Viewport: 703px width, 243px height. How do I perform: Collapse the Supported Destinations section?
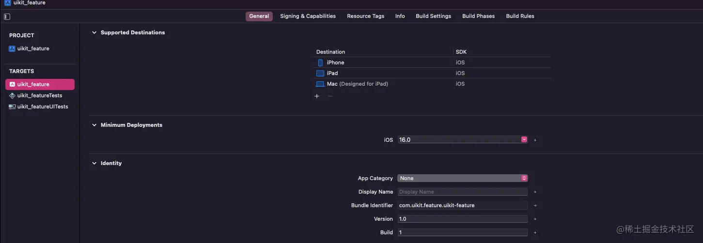pos(94,32)
